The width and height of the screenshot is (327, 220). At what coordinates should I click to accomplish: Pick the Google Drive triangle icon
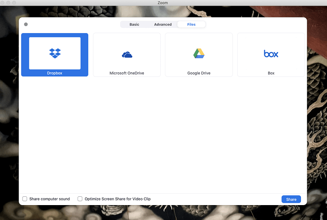[199, 53]
